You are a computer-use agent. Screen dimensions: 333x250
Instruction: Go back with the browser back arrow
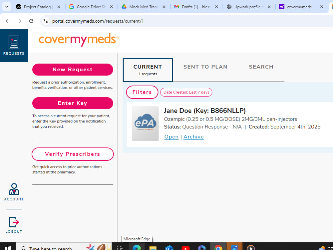pos(7,21)
